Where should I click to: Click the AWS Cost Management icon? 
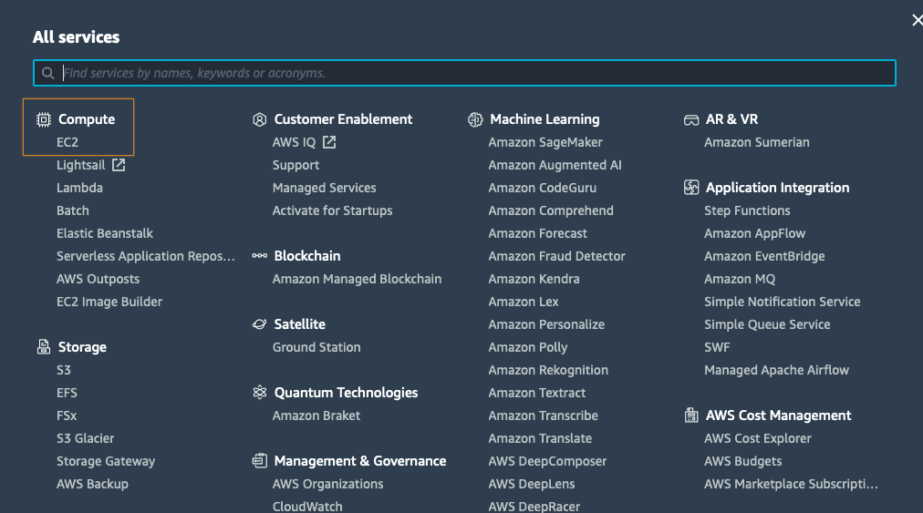coord(691,416)
